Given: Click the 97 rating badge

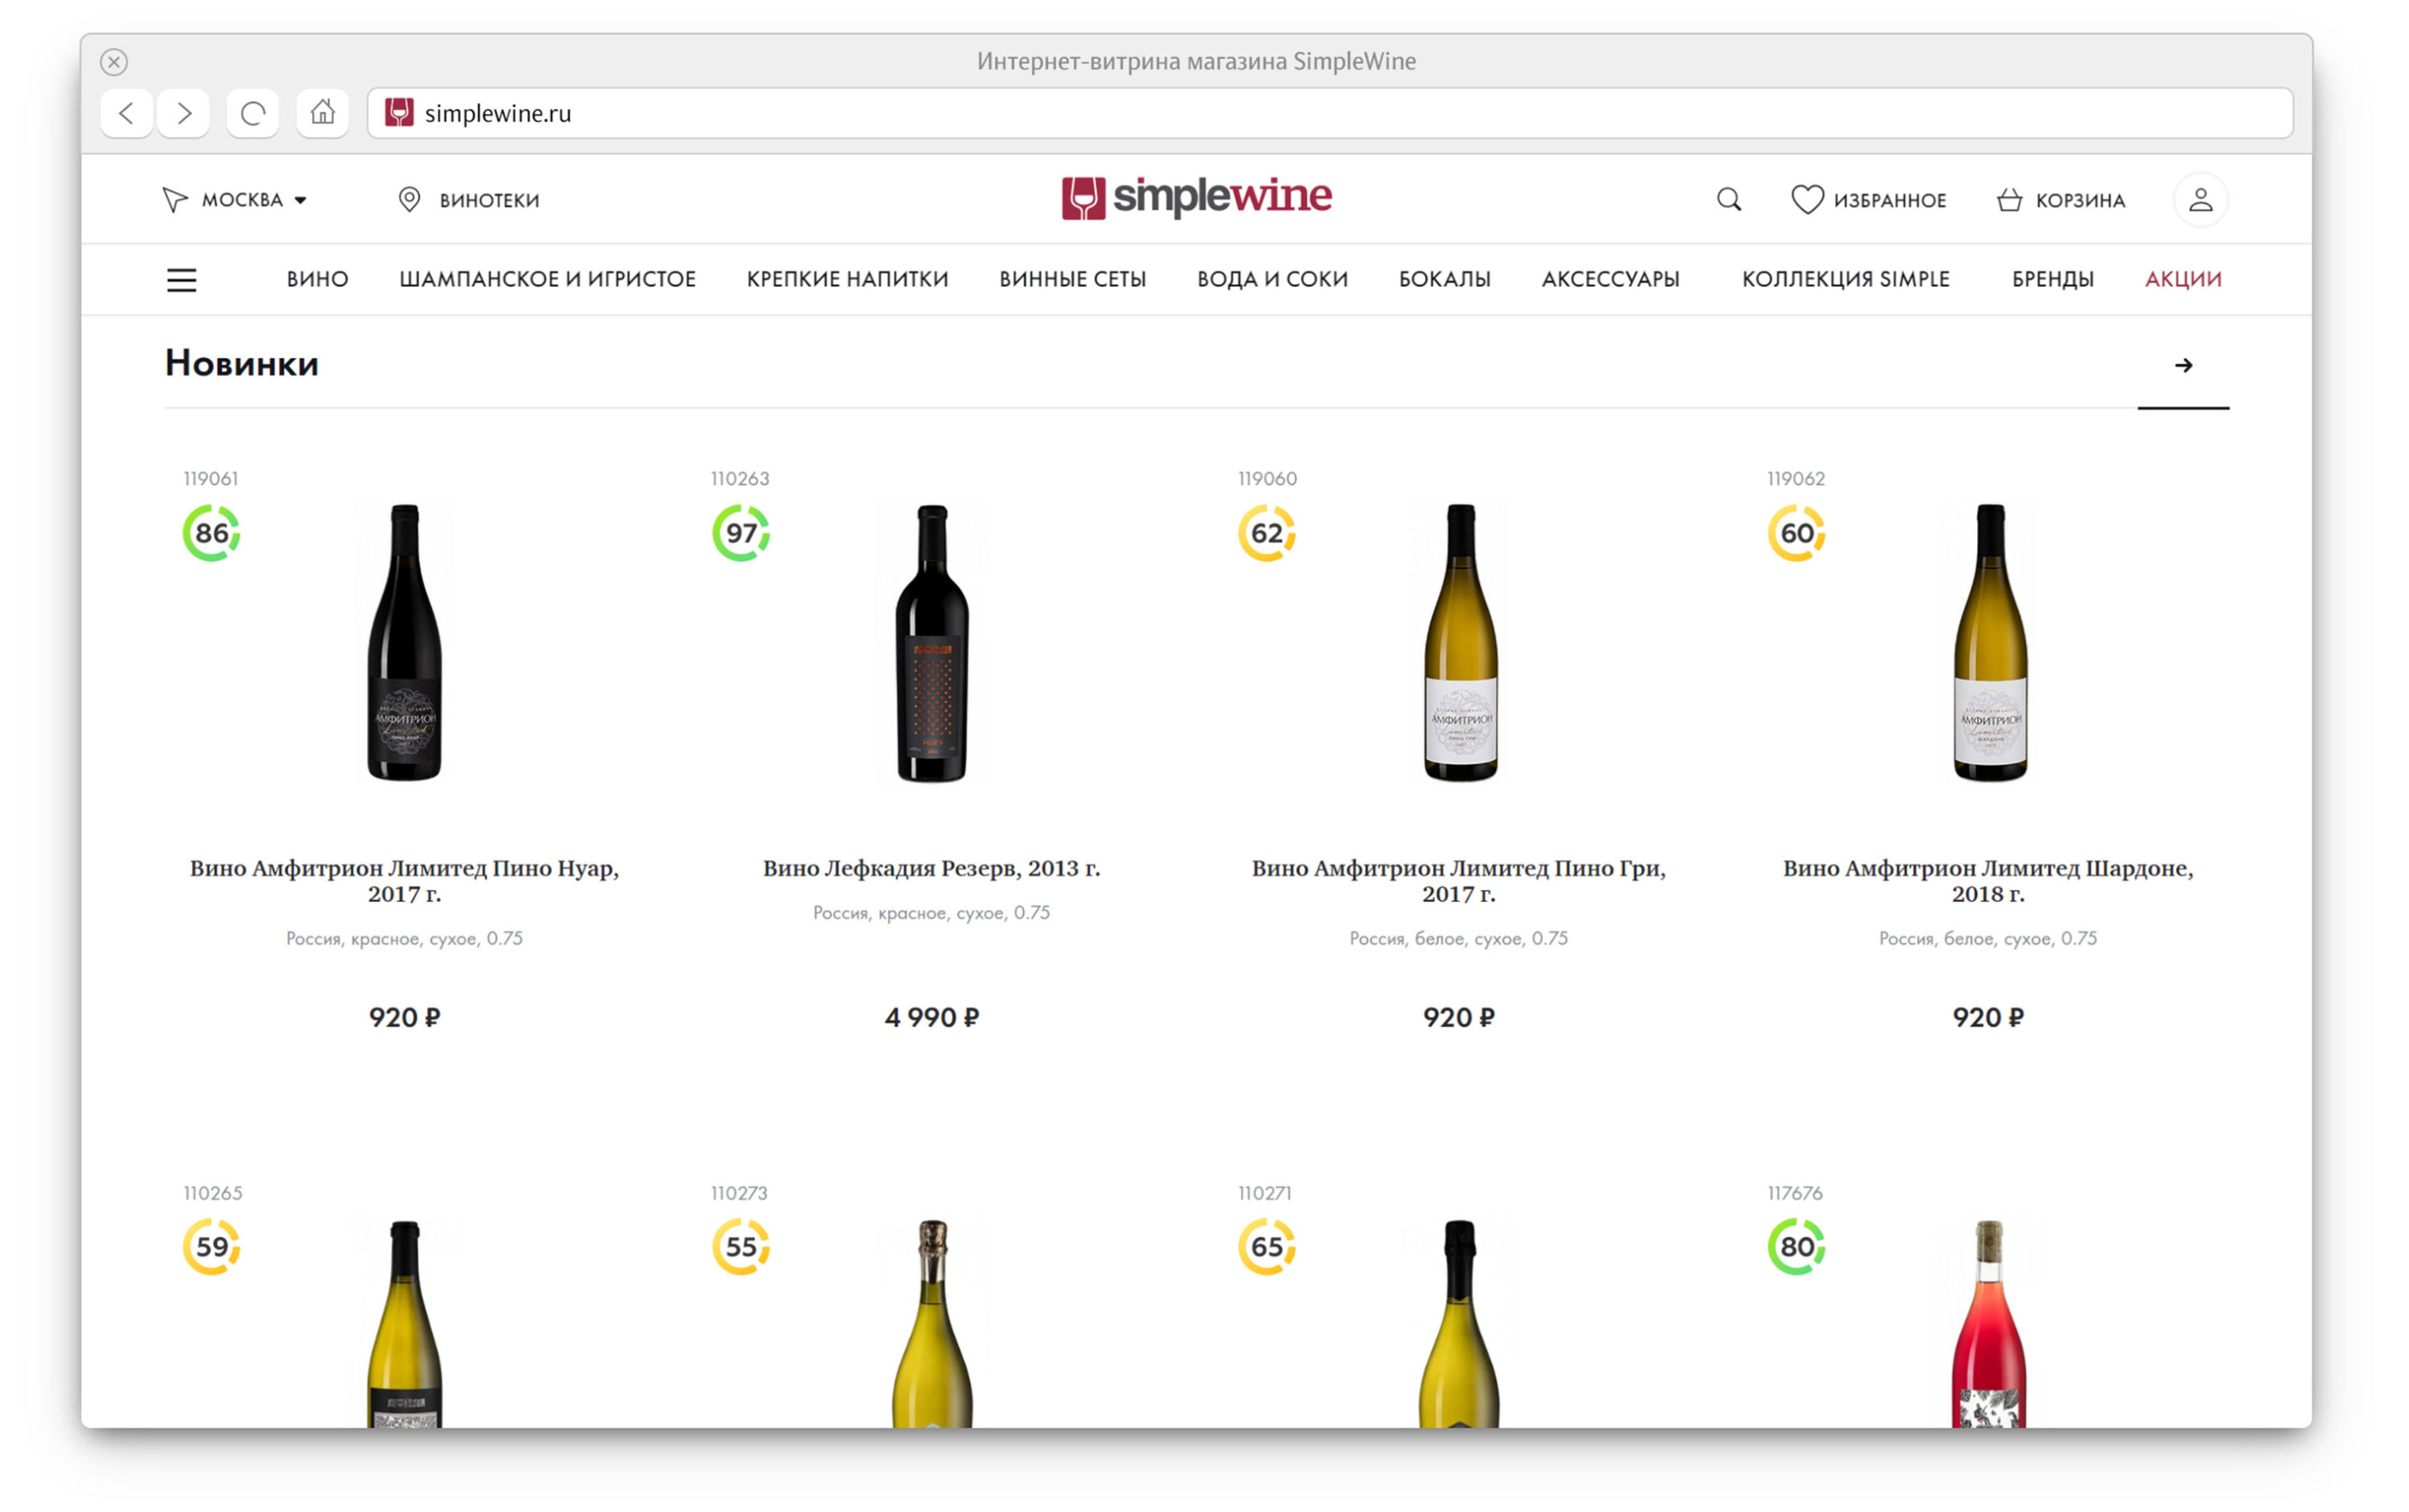Looking at the screenshot, I should click(740, 533).
